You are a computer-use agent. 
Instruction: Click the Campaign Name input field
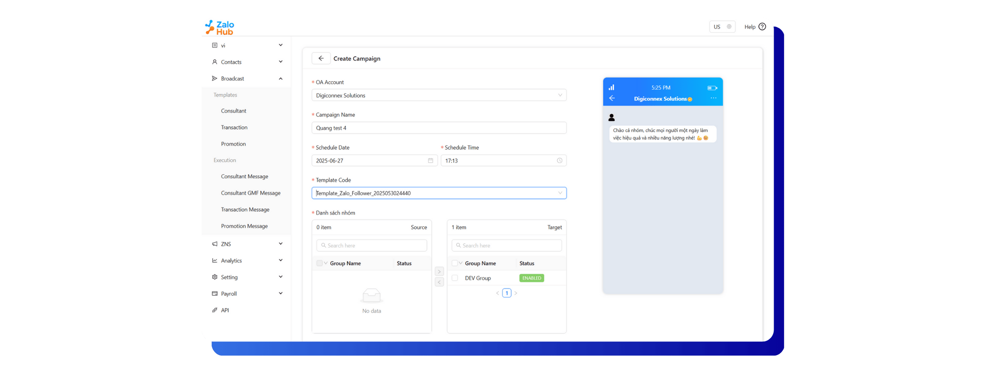click(x=439, y=128)
